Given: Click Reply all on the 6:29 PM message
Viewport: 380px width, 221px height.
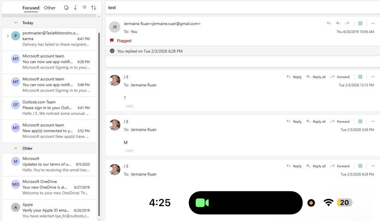Looking at the screenshot, I should click(316, 166).
